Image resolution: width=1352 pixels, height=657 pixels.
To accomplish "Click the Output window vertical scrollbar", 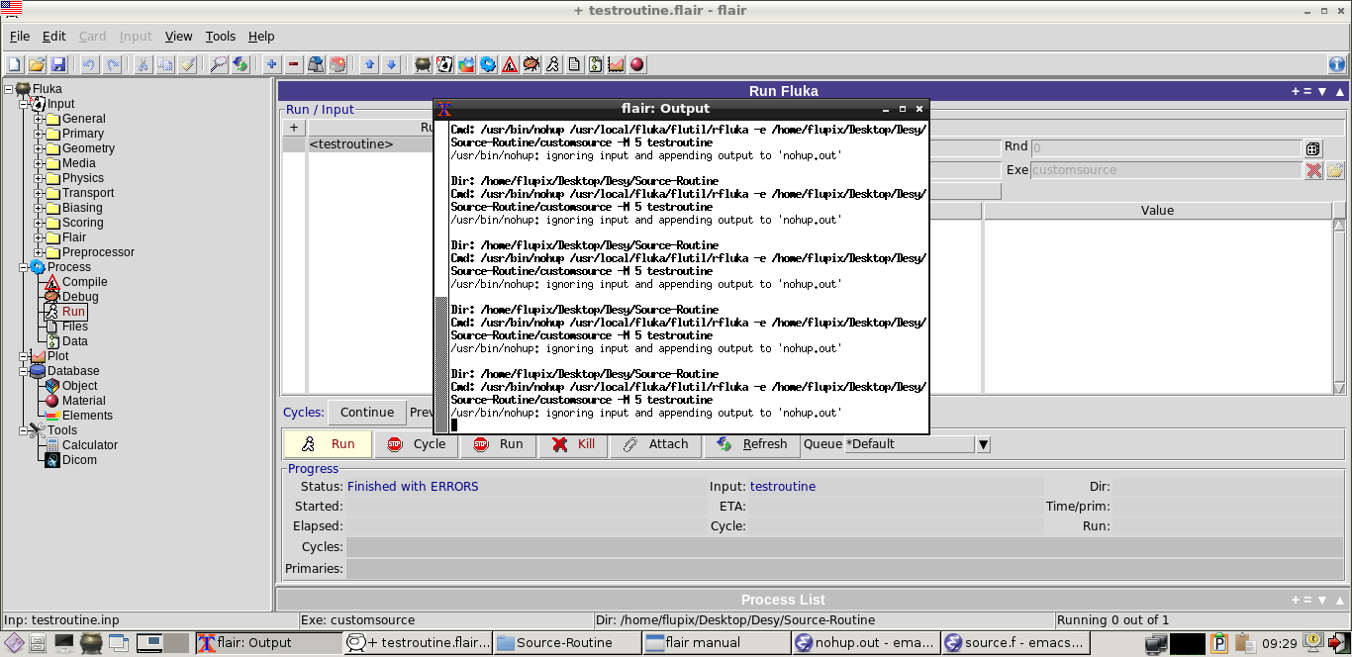I will [441, 277].
